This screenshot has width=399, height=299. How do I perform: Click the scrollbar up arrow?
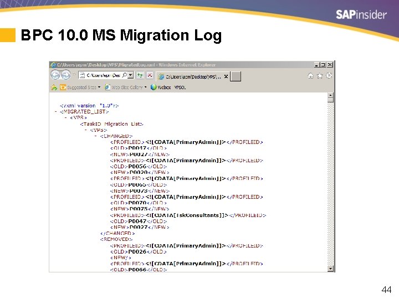point(330,95)
